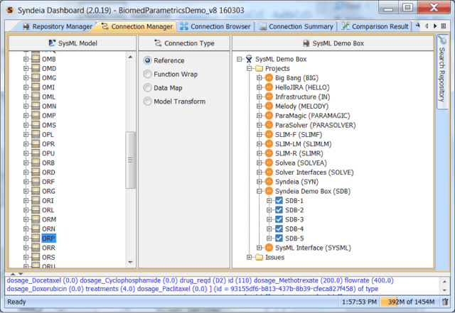Click the Syndeia app icon in title bar

(10, 11)
